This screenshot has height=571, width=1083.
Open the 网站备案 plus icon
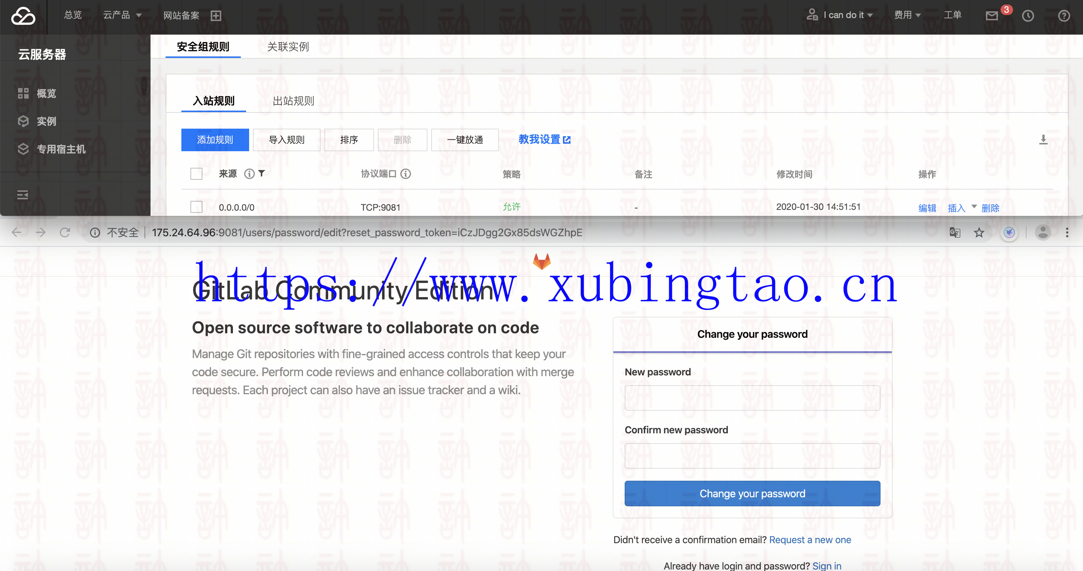tap(216, 15)
